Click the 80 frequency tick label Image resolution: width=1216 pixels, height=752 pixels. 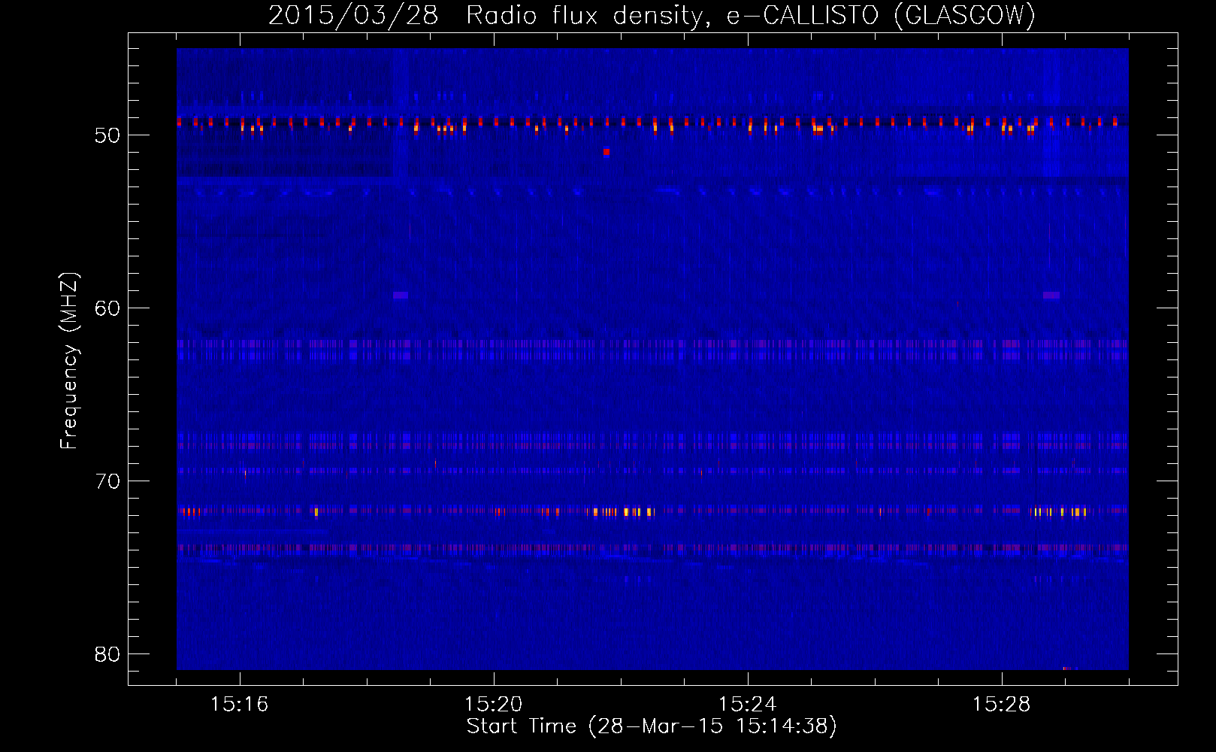107,654
